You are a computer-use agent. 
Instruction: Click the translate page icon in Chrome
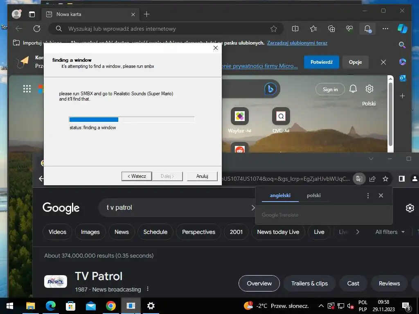tap(359, 179)
